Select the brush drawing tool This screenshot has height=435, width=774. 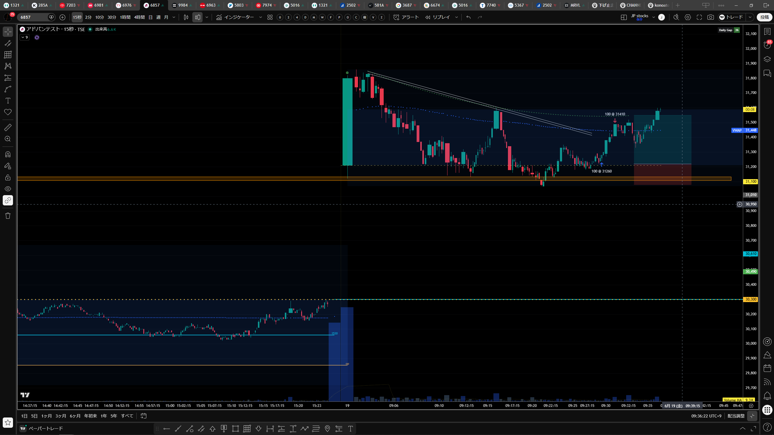pos(8,89)
